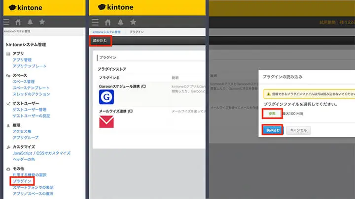
Task: Click kintone logo in middle panel header
Action: coord(115,7)
